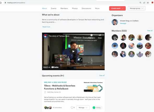The image size is (154, 112).
Task: Click the red extension icon in browser toolbar
Action: pos(152,3)
